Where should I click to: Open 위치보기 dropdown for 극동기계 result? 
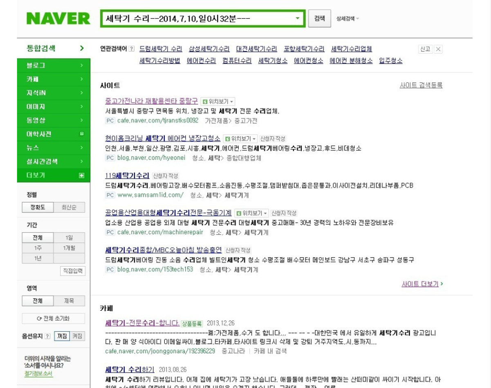252,213
